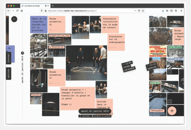Click the vertical 'mardi 22 janvier 2019' label
The image size is (191, 130).
point(22,69)
